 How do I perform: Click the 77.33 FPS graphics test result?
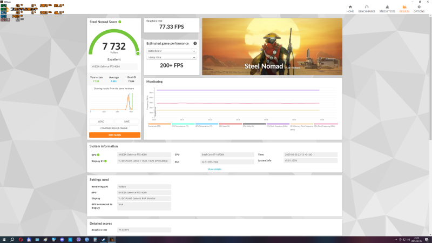(x=171, y=26)
